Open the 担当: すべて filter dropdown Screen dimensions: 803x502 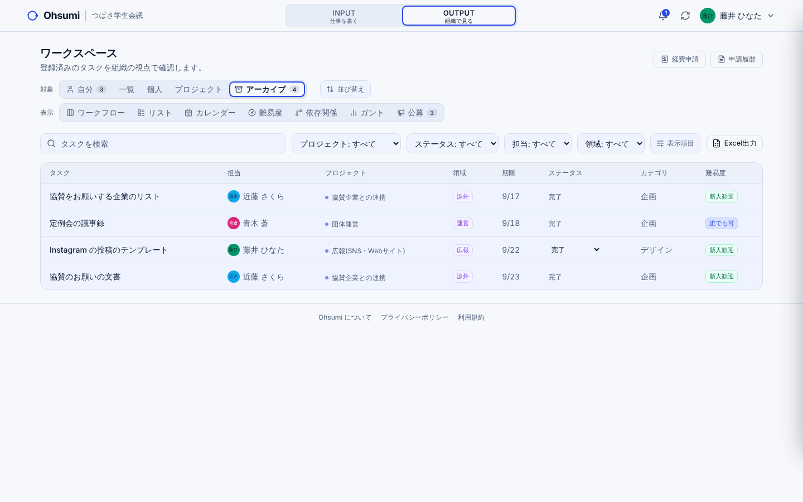(538, 143)
